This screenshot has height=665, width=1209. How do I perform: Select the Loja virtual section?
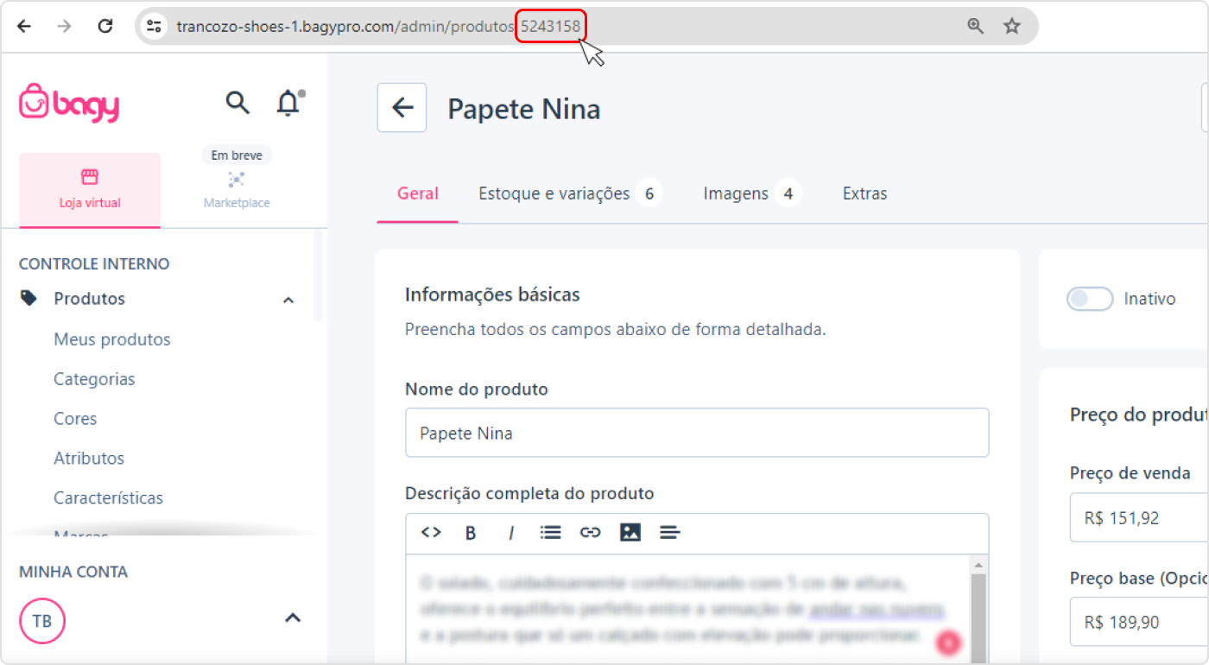(x=90, y=190)
